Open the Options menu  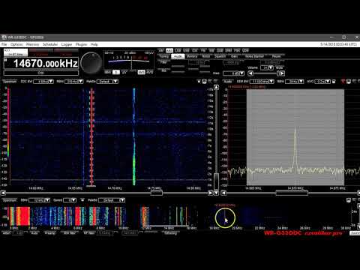point(16,44)
